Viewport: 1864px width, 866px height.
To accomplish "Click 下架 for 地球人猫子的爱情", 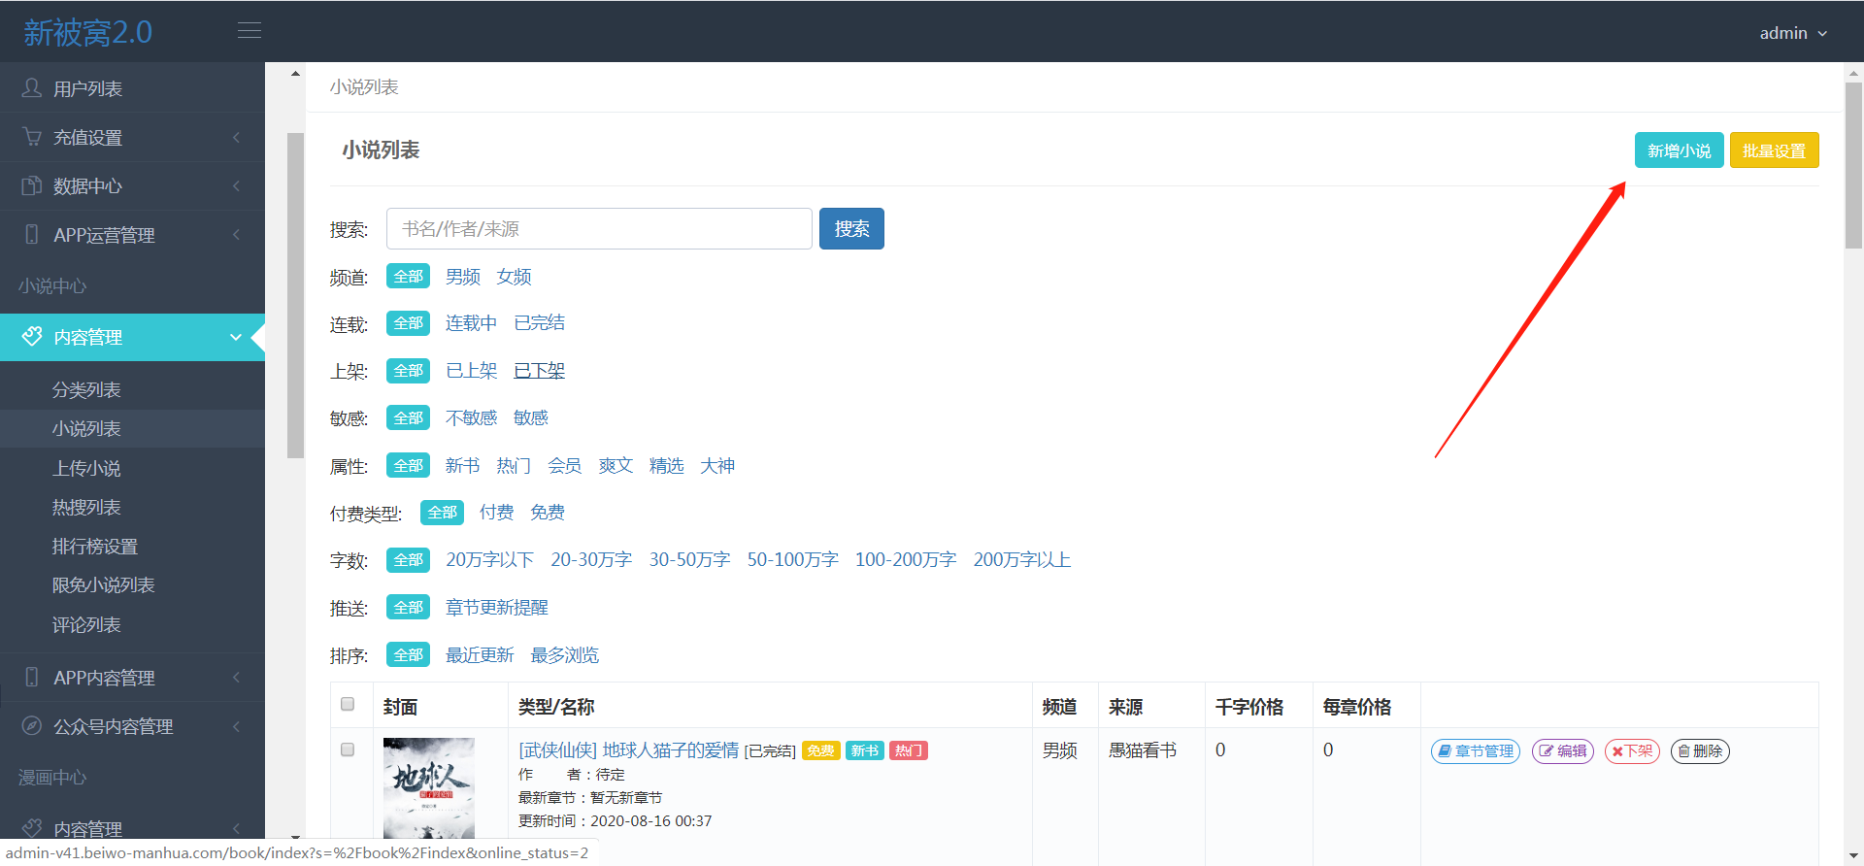I will point(1632,751).
